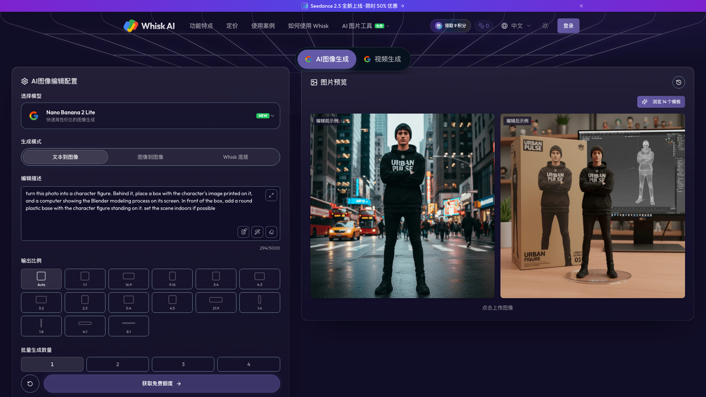Select the 图像到图像 generation mode
This screenshot has width=706, height=397.
(x=150, y=157)
